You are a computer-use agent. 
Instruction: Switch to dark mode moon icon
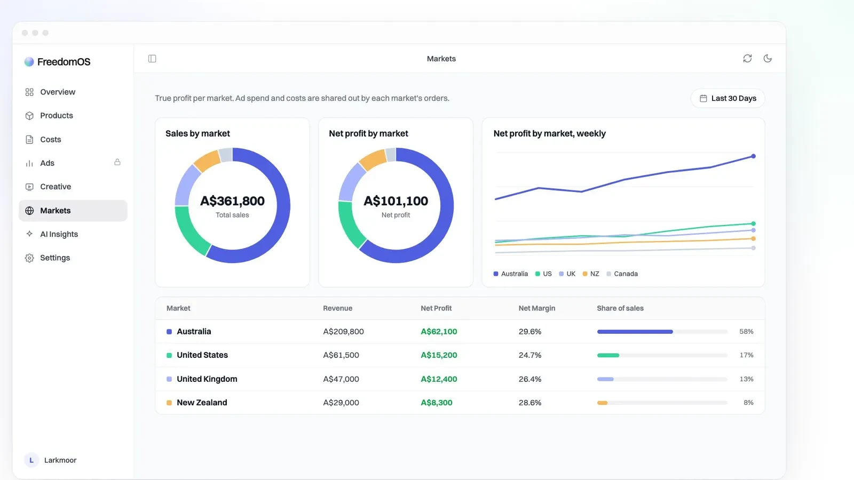point(768,59)
